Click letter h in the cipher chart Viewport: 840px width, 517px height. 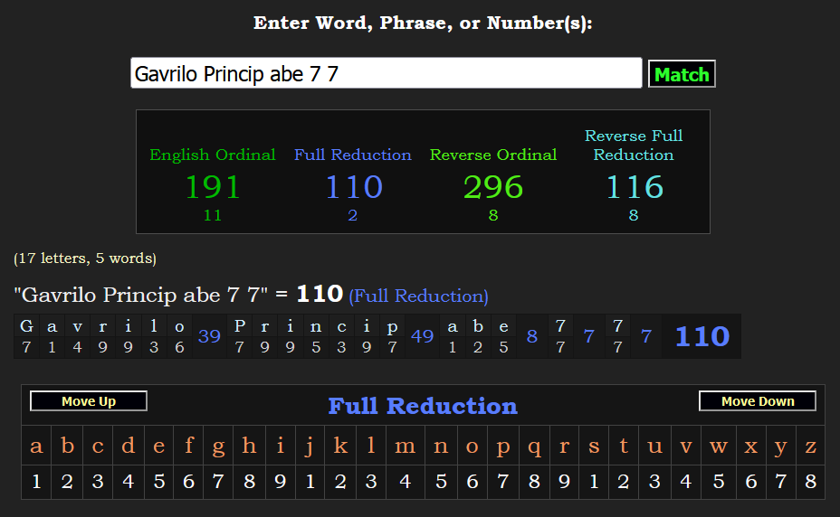[249, 446]
